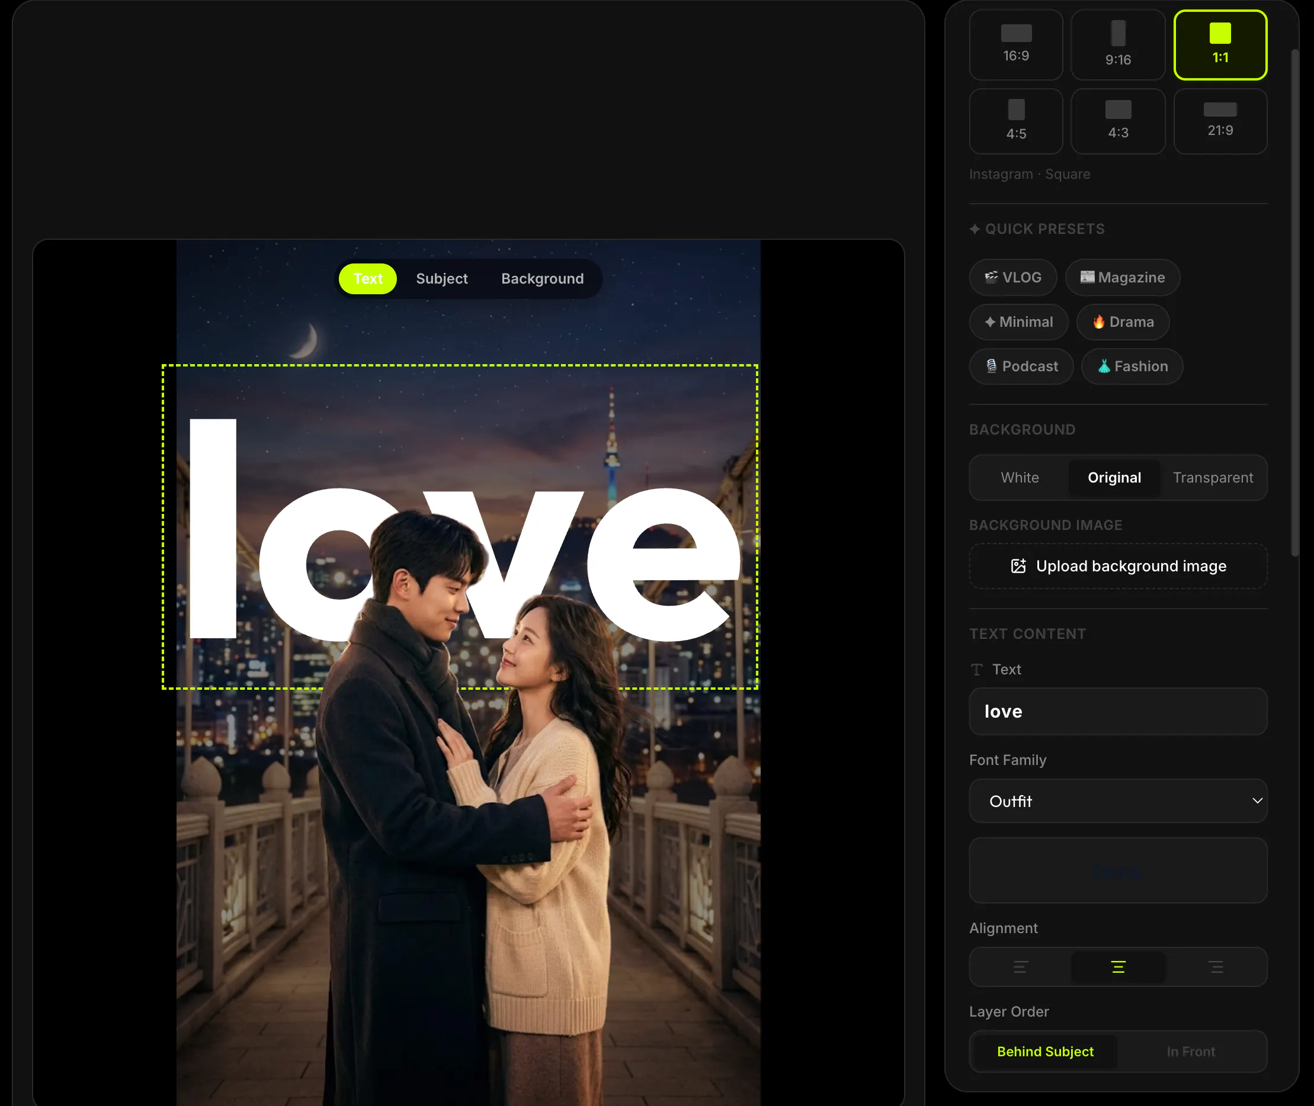Image resolution: width=1314 pixels, height=1106 pixels.
Task: Switch to the Text tab on canvas
Action: pyautogui.click(x=367, y=278)
